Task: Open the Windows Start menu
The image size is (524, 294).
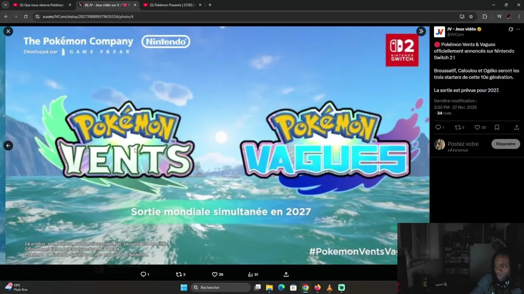Action: [x=184, y=287]
